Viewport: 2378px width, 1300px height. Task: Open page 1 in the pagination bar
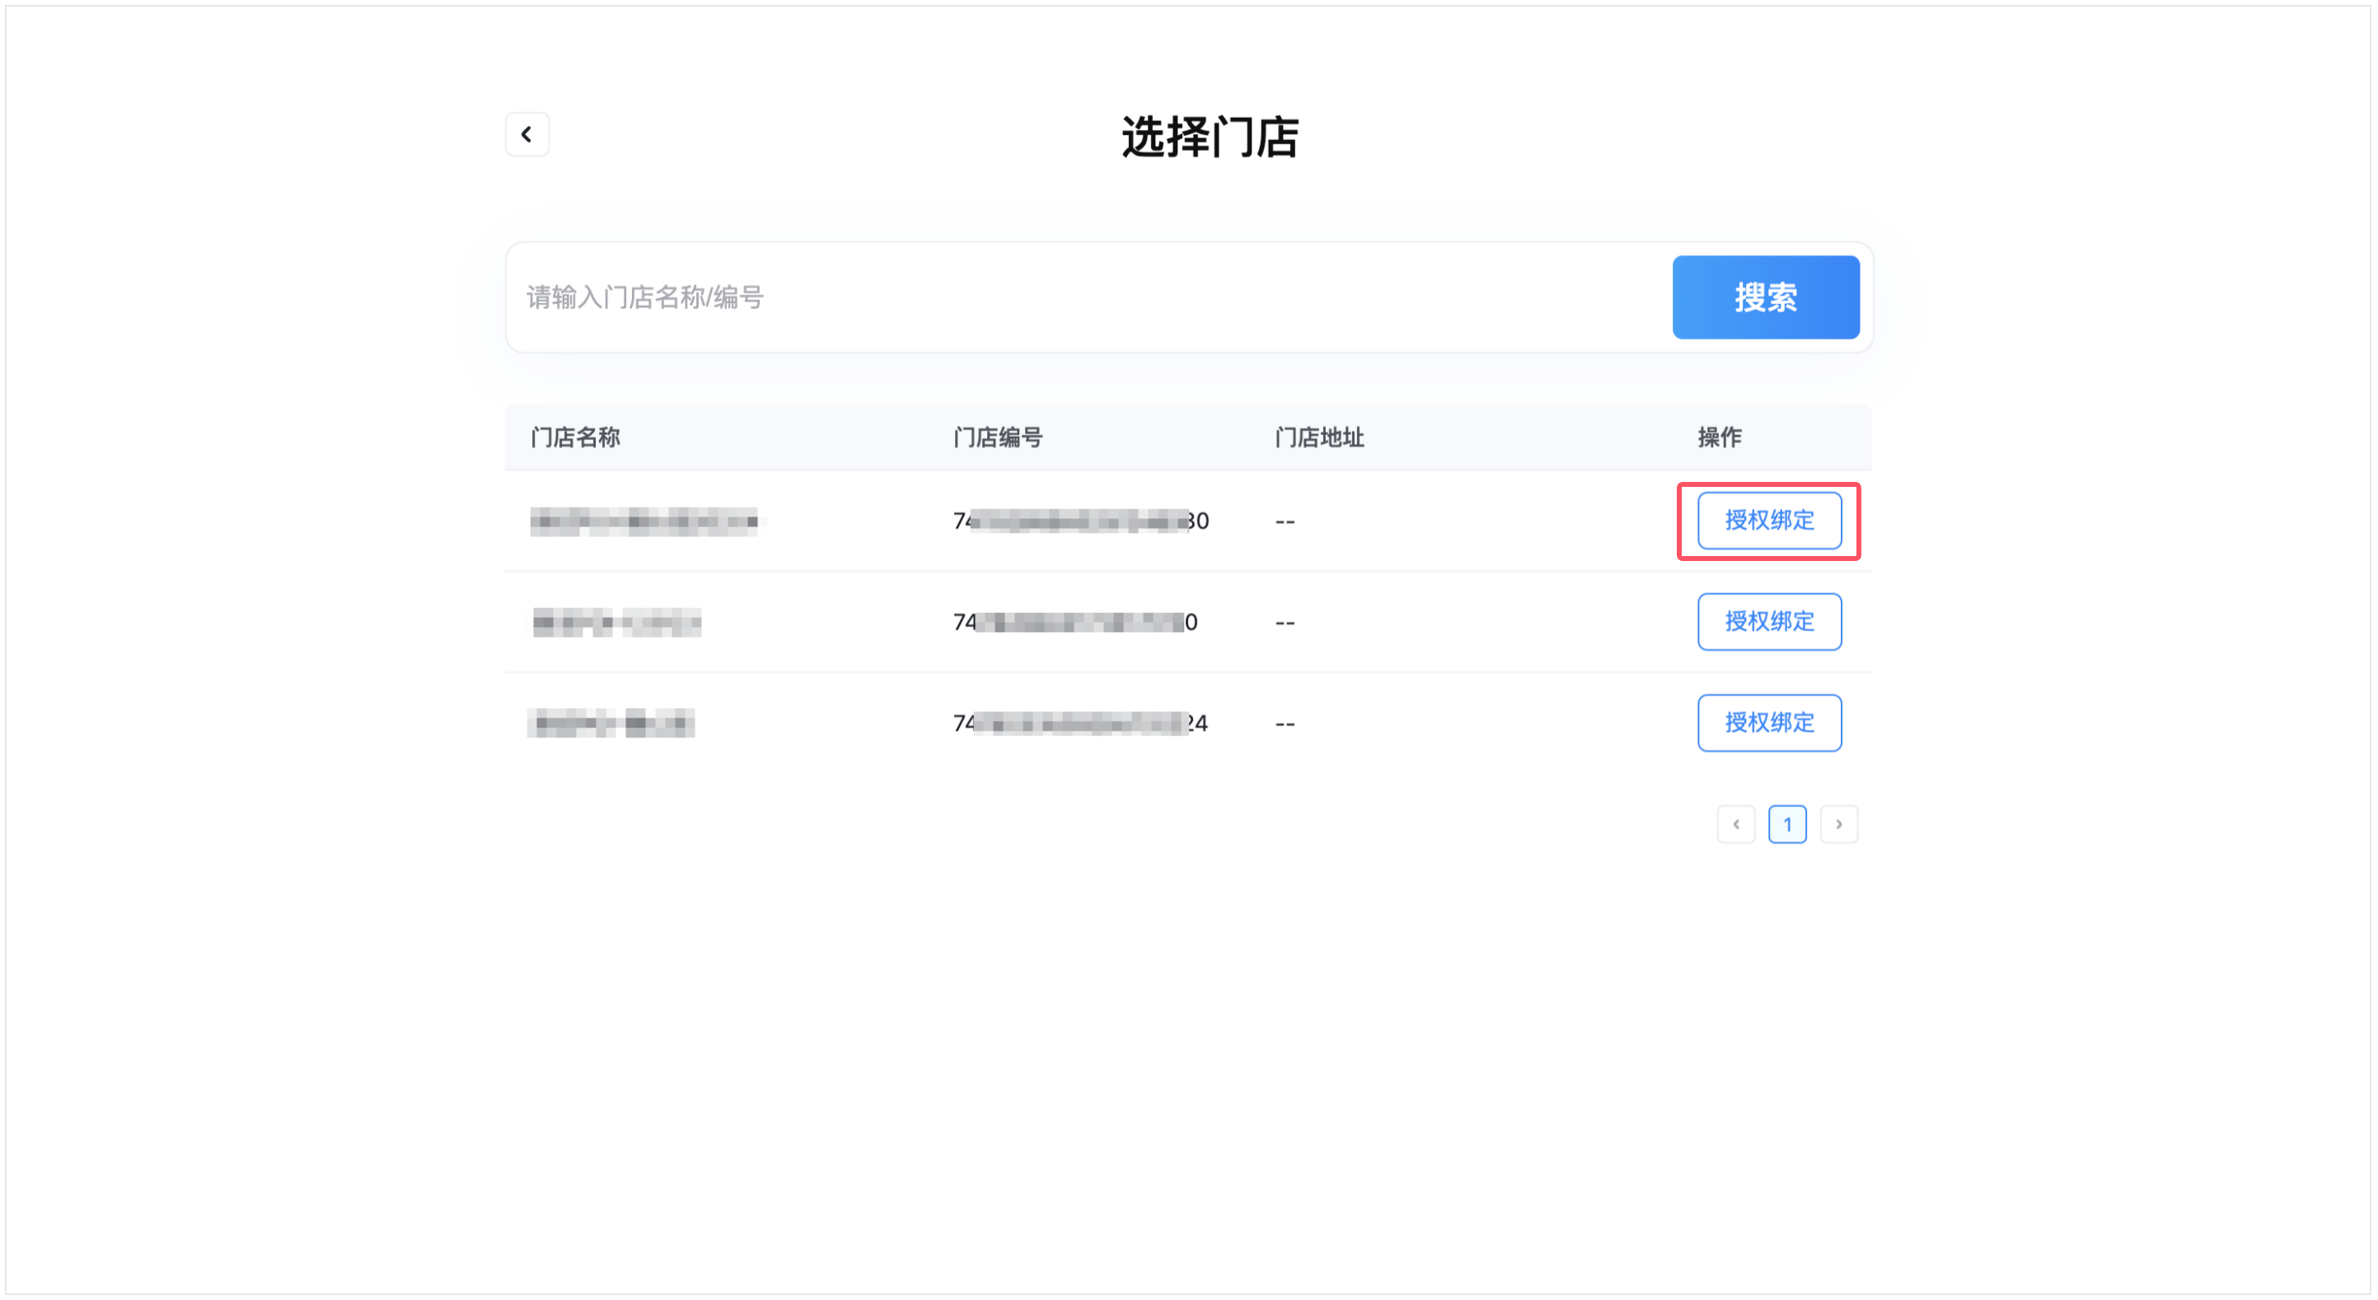click(x=1787, y=824)
